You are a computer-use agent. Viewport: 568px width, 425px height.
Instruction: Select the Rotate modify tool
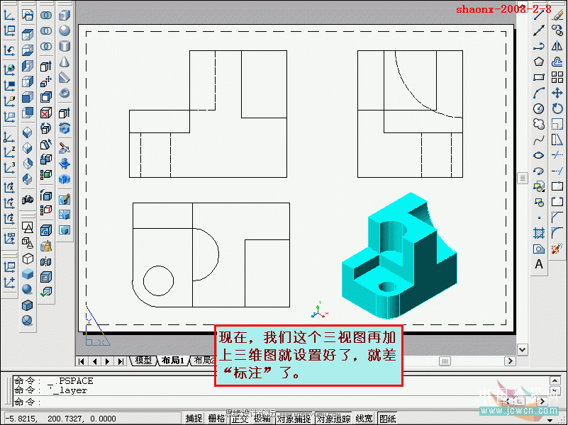pyautogui.click(x=557, y=108)
